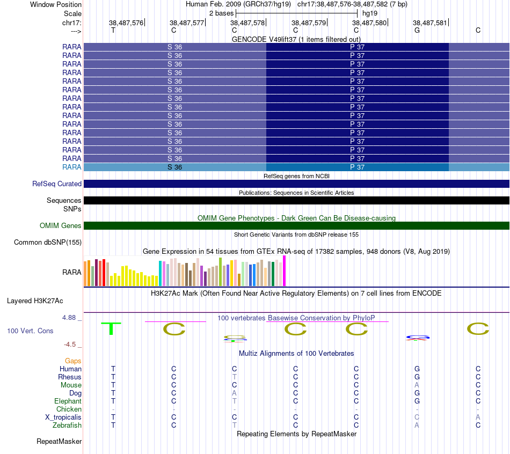This screenshot has height=454, width=510.
Task: Click the green T conservation logo letter
Action: 111,328
